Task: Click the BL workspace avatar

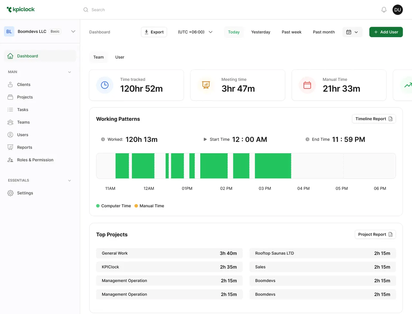Action: (x=9, y=31)
